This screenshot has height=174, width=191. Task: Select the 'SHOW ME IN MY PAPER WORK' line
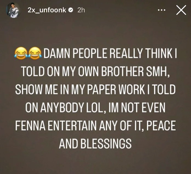[80, 89]
